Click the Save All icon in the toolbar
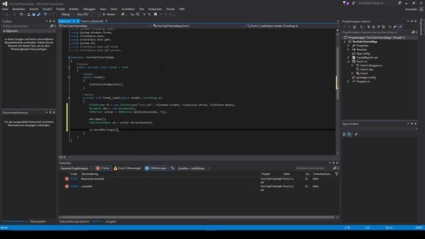This screenshot has height=239, width=425. pyautogui.click(x=39, y=15)
